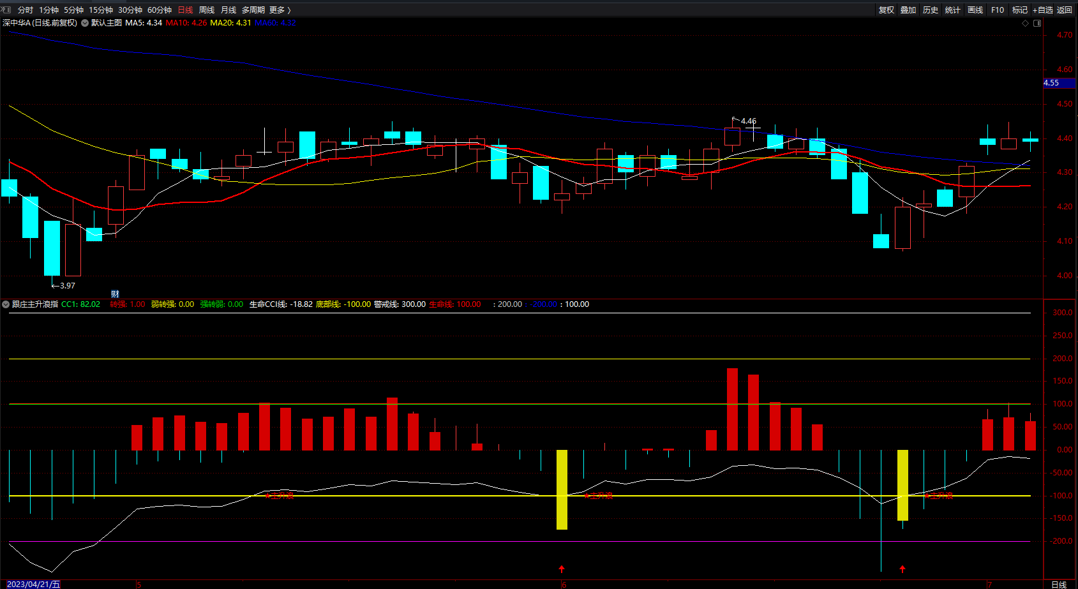Viewport: 1078px width, 589px height.
Task: Select the 1分钟 period tab
Action: [x=49, y=10]
